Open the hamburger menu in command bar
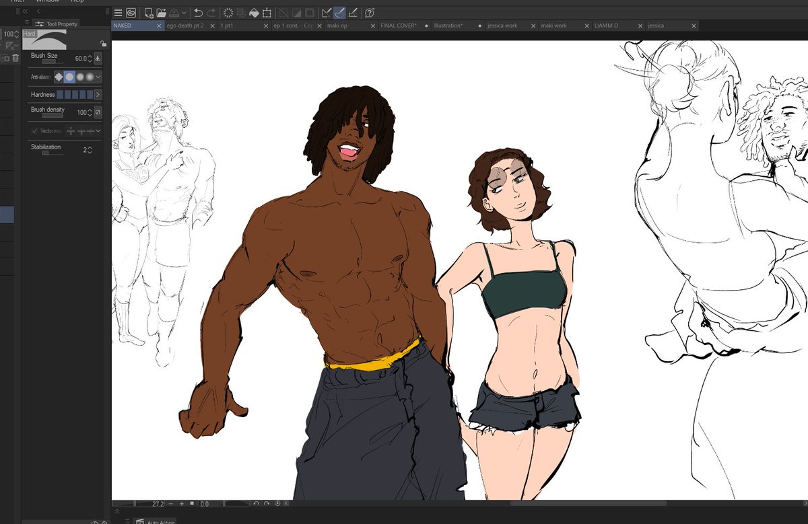 pos(119,13)
